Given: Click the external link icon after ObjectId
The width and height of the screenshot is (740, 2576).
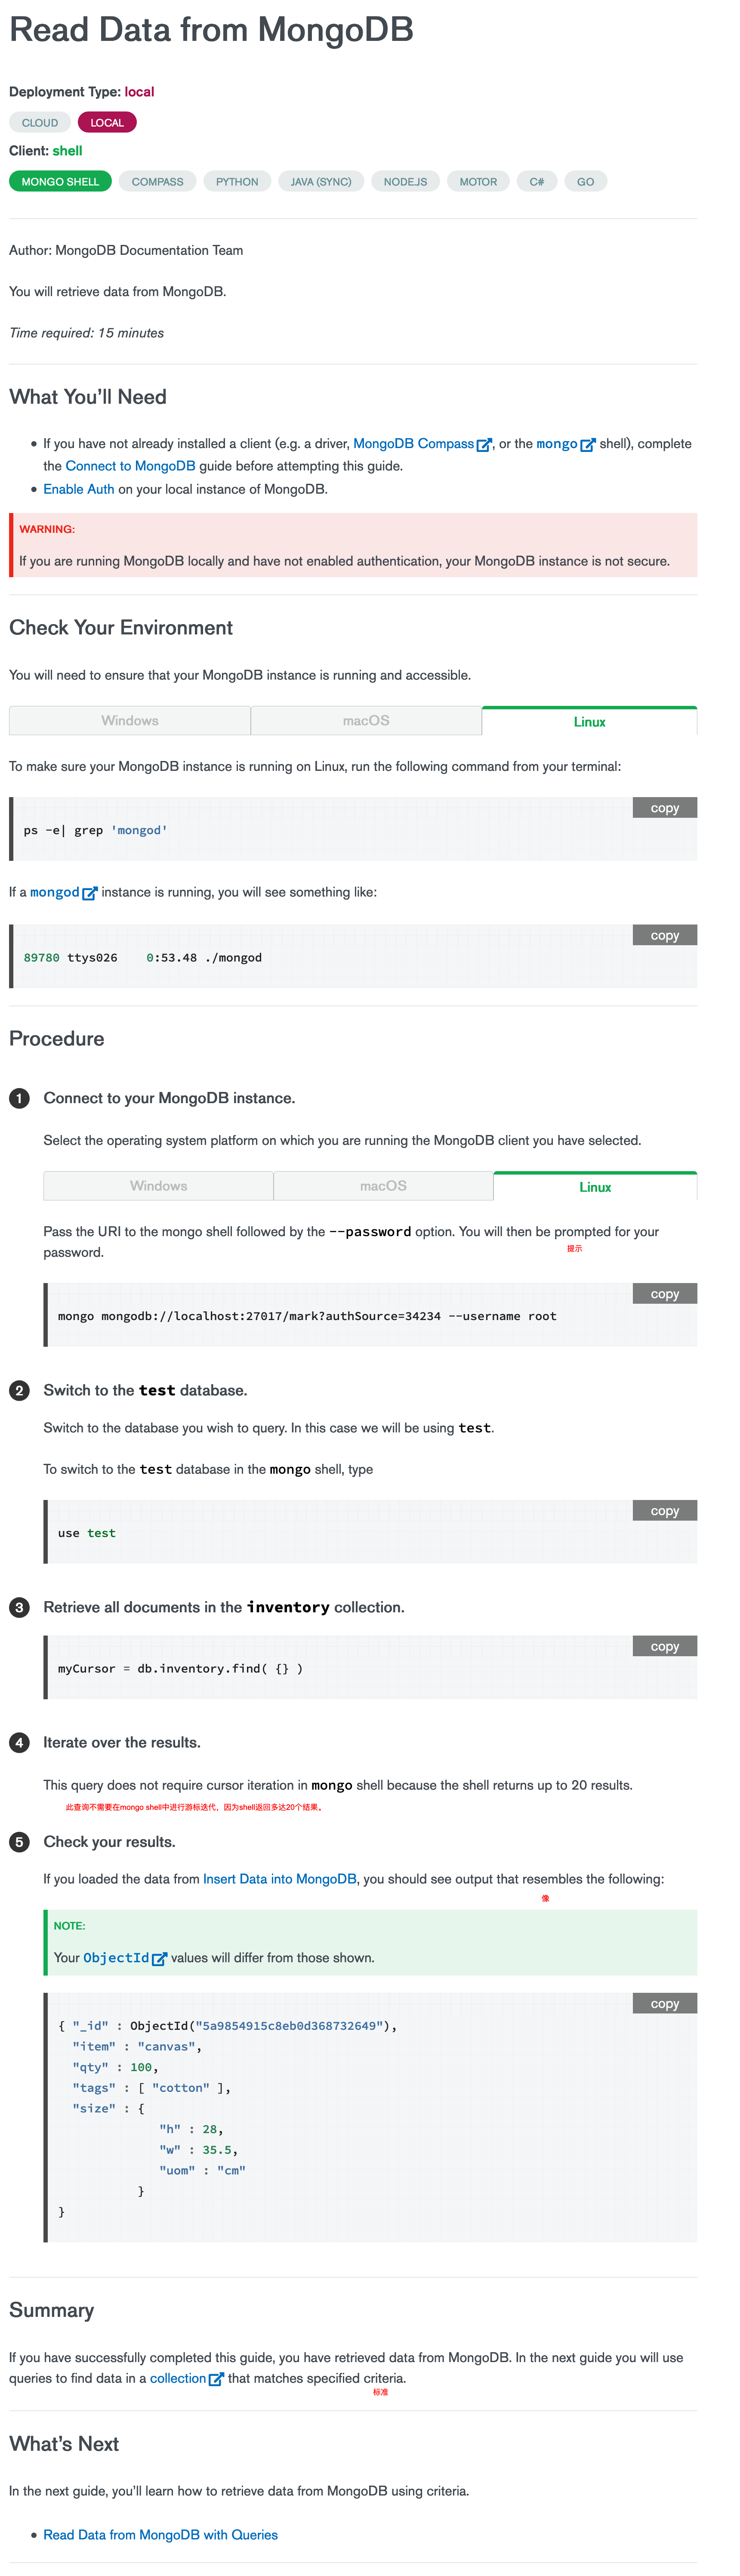Looking at the screenshot, I should (159, 1959).
